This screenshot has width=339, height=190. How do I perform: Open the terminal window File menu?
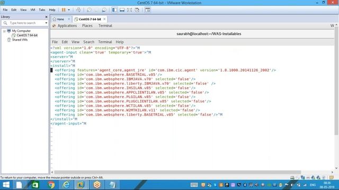[x=55, y=42]
